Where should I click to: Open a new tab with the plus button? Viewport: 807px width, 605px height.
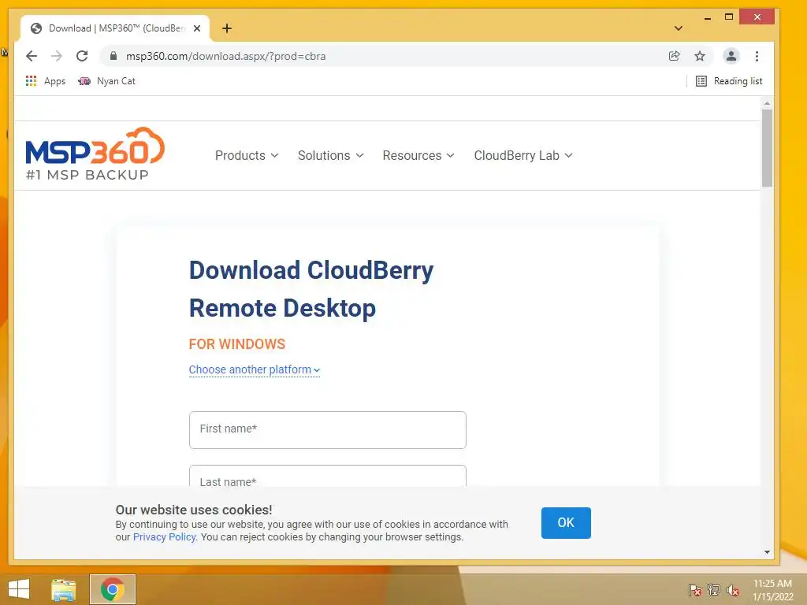(227, 28)
